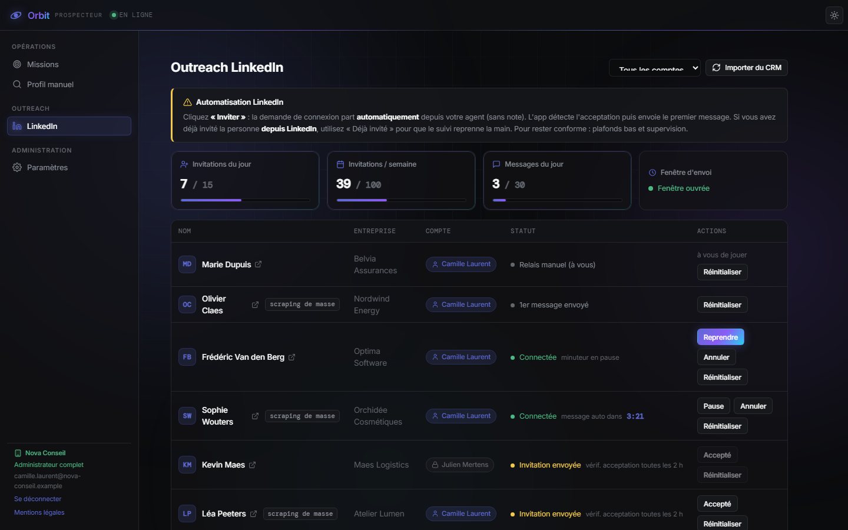Pause Sophie Wouters auto message timer
The image size is (848, 530).
[x=714, y=406]
